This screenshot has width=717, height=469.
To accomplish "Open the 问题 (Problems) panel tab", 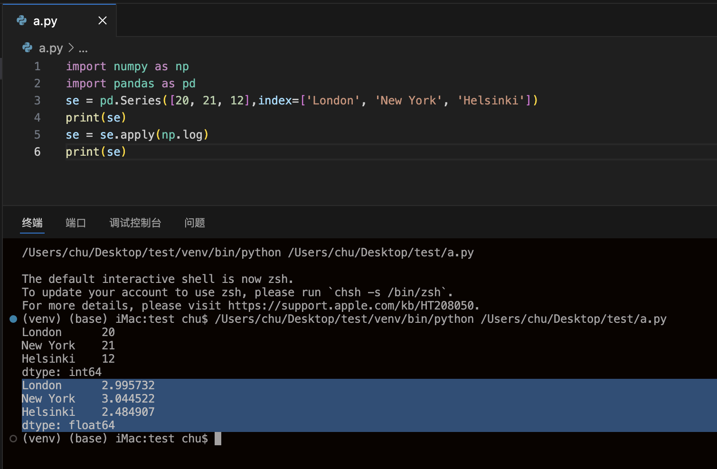I will [194, 223].
